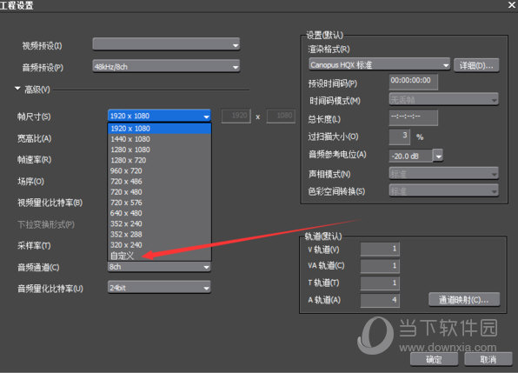Select 352 x 288 frame size
The image size is (518, 373).
159,234
